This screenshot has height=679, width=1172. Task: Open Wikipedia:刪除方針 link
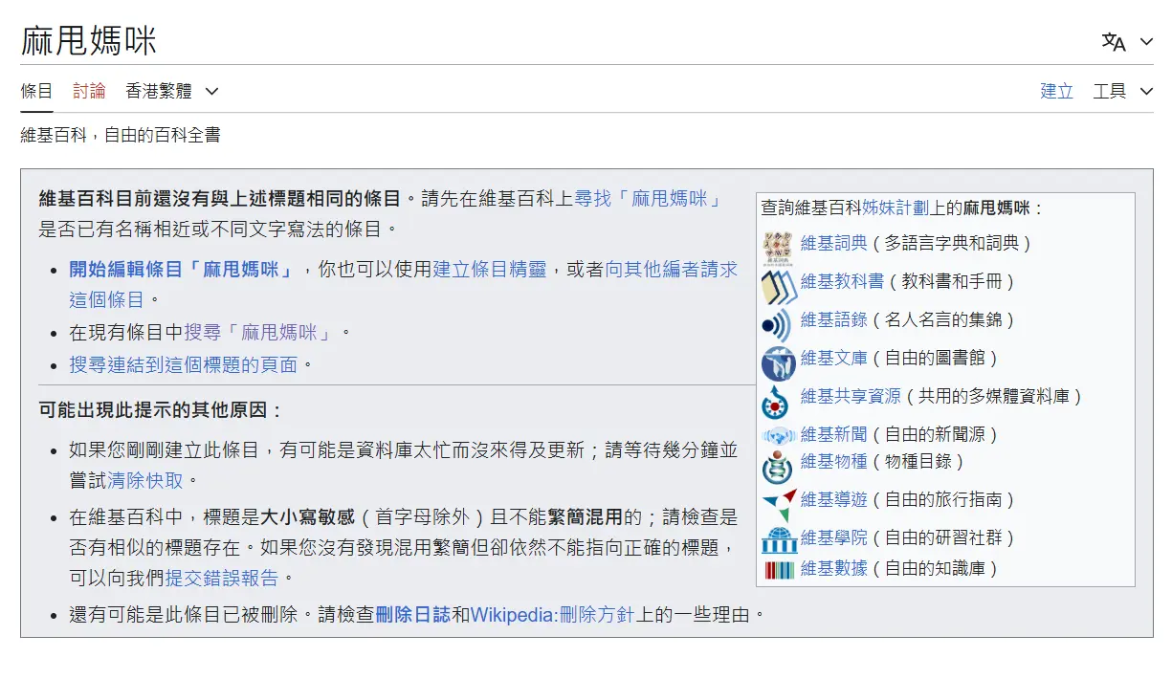[x=553, y=614]
